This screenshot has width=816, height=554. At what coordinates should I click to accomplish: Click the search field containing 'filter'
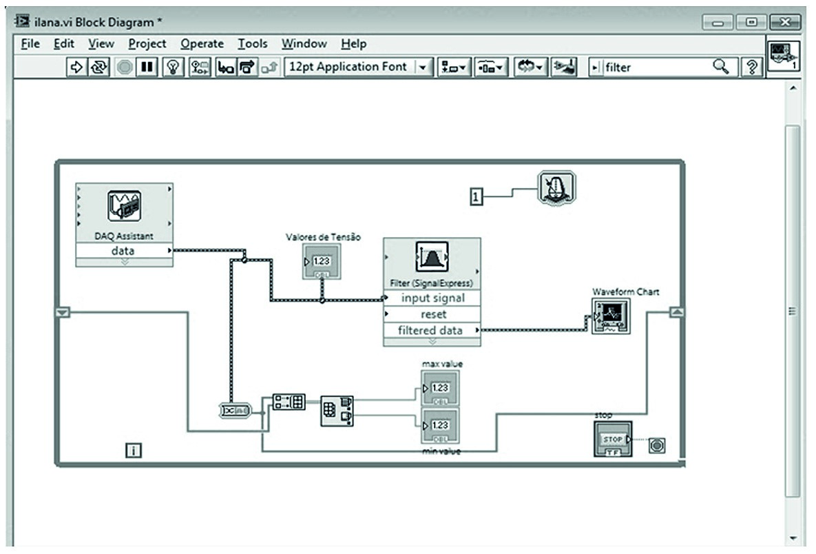click(x=654, y=68)
